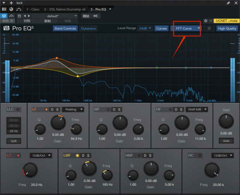Toggle MF band dynamics D button
Image resolution: width=240 pixels, height=195 pixels.
pyautogui.click(x=114, y=109)
